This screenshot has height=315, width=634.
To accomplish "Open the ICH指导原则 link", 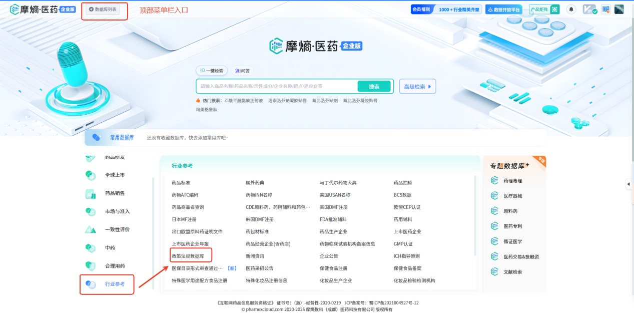I will [407, 256].
